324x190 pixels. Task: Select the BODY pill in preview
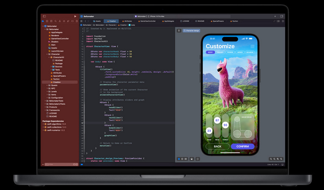pos(210,52)
